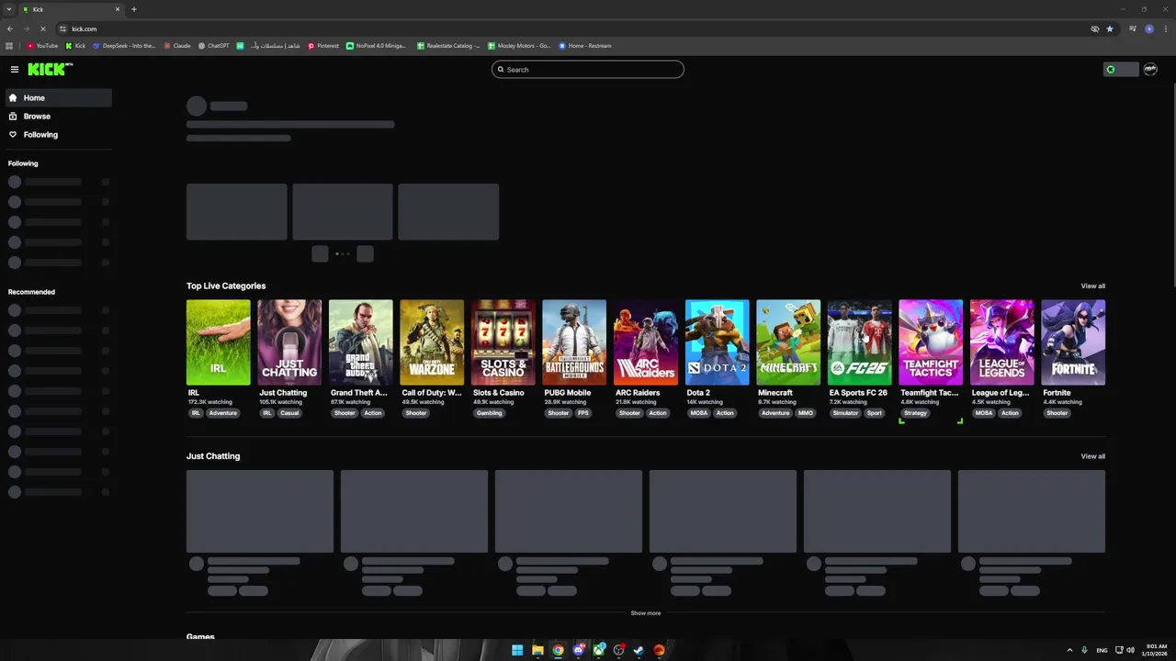Select the MMO tag under Minecraft
Screen dimensions: 1176x661
point(806,413)
